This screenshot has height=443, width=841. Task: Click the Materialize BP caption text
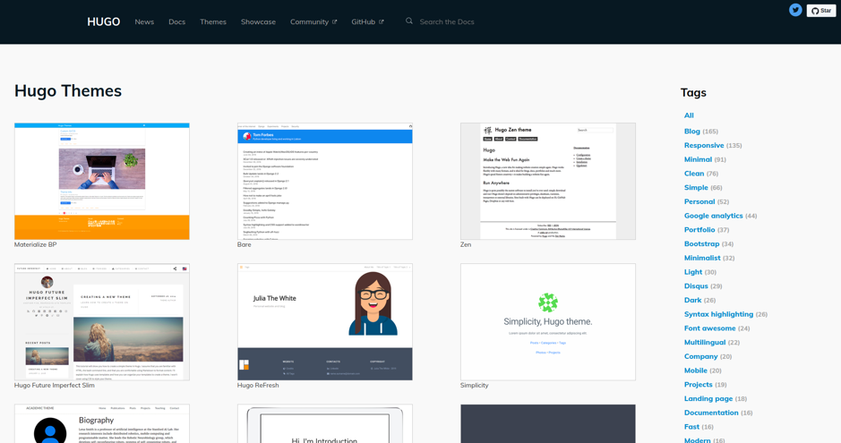coord(36,245)
